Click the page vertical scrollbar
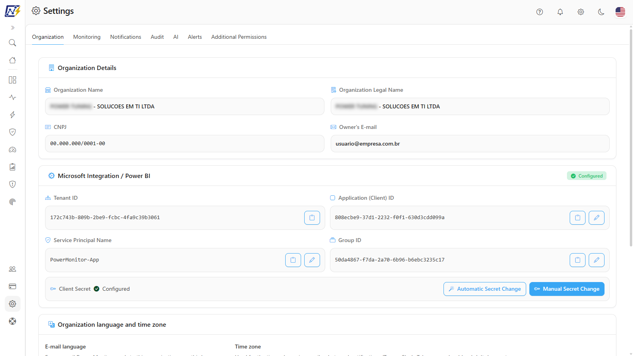The image size is (633, 356). [x=631, y=138]
